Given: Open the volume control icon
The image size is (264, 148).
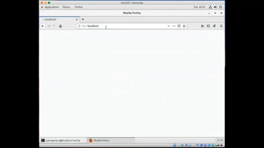Looking at the screenshot, I should point(215,7).
